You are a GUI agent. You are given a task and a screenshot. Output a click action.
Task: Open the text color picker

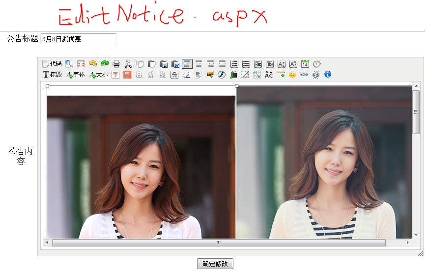pos(115,75)
